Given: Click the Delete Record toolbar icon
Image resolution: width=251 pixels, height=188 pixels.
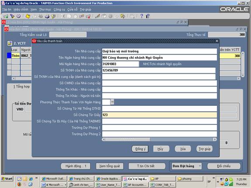Looking at the screenshot, I should click(88, 16).
